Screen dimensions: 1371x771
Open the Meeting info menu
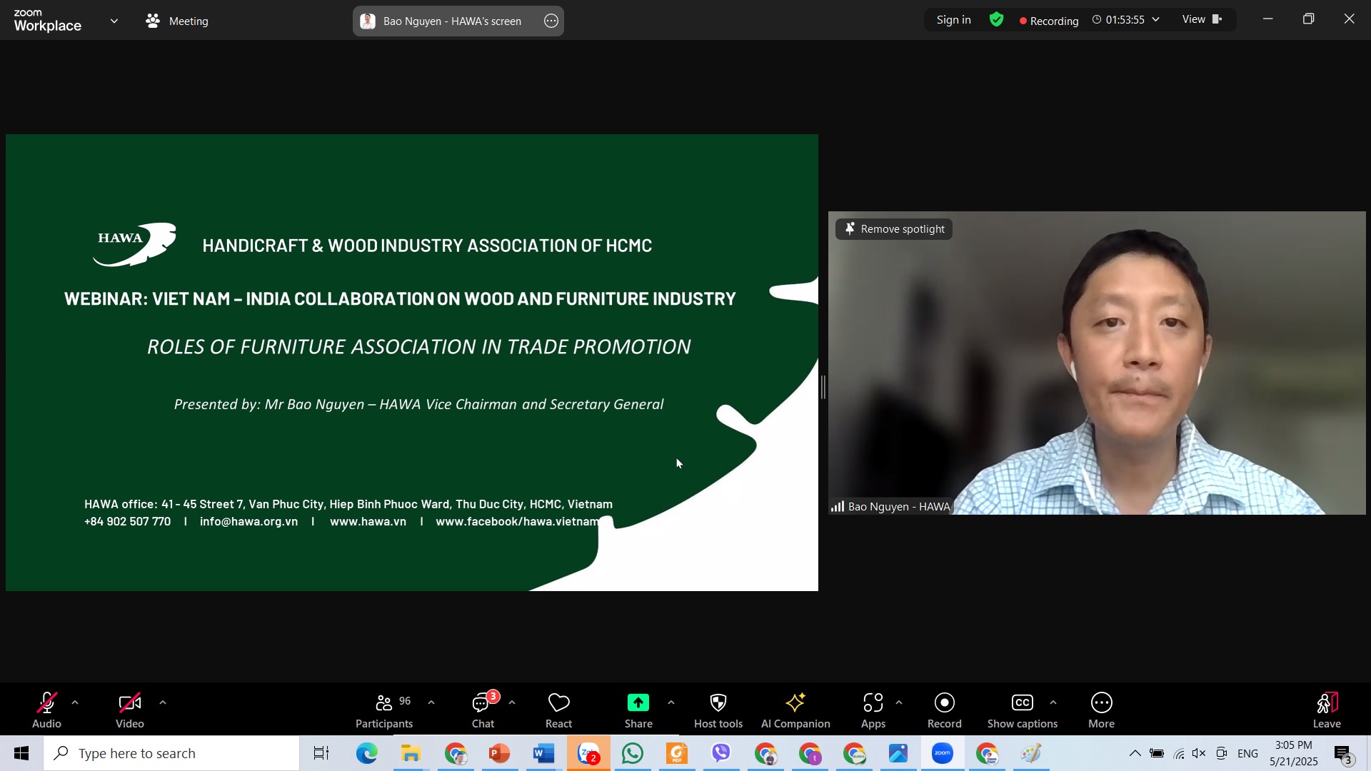click(x=177, y=21)
